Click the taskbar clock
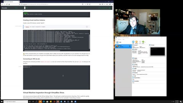 click(x=177, y=102)
